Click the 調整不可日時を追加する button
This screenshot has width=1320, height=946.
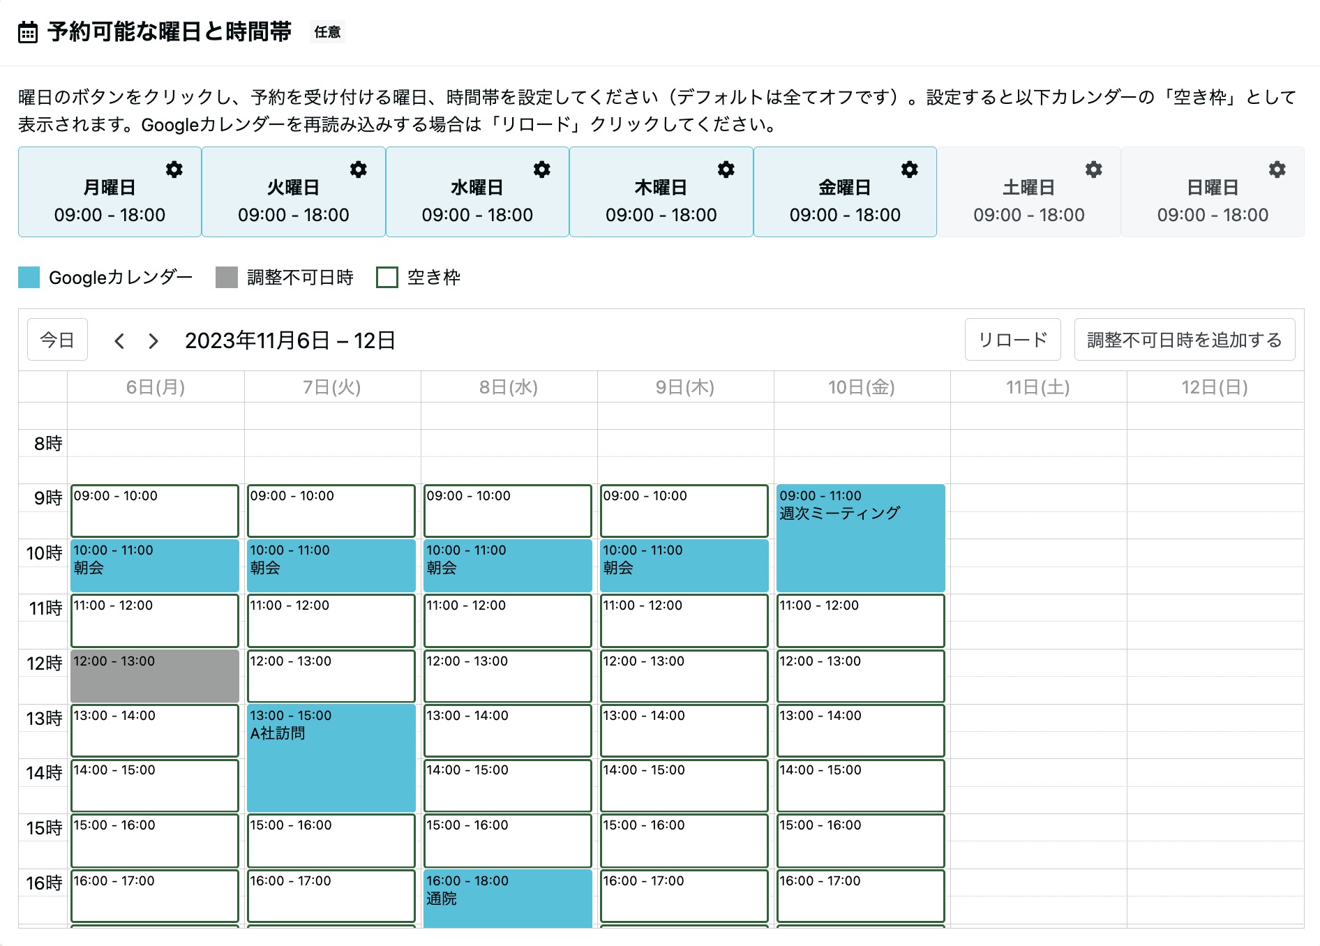[x=1184, y=340]
